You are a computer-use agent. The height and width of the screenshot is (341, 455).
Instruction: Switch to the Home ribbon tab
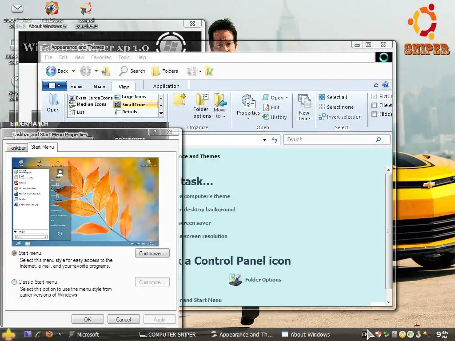(76, 87)
